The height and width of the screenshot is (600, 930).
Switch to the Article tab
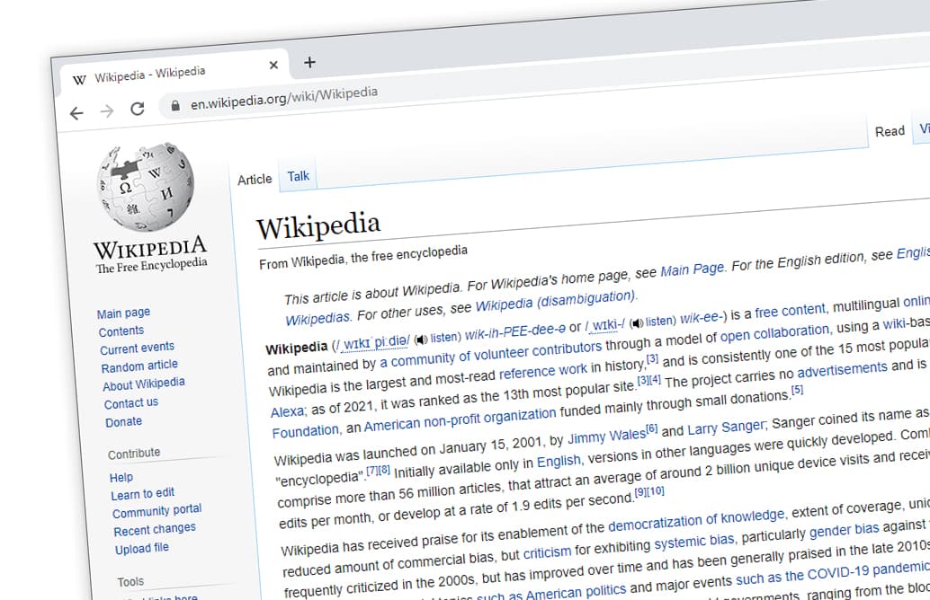[255, 180]
